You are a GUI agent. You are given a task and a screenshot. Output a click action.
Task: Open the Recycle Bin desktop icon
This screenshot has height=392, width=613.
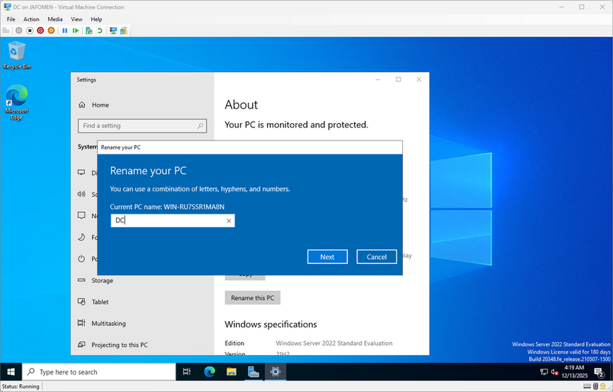[17, 55]
